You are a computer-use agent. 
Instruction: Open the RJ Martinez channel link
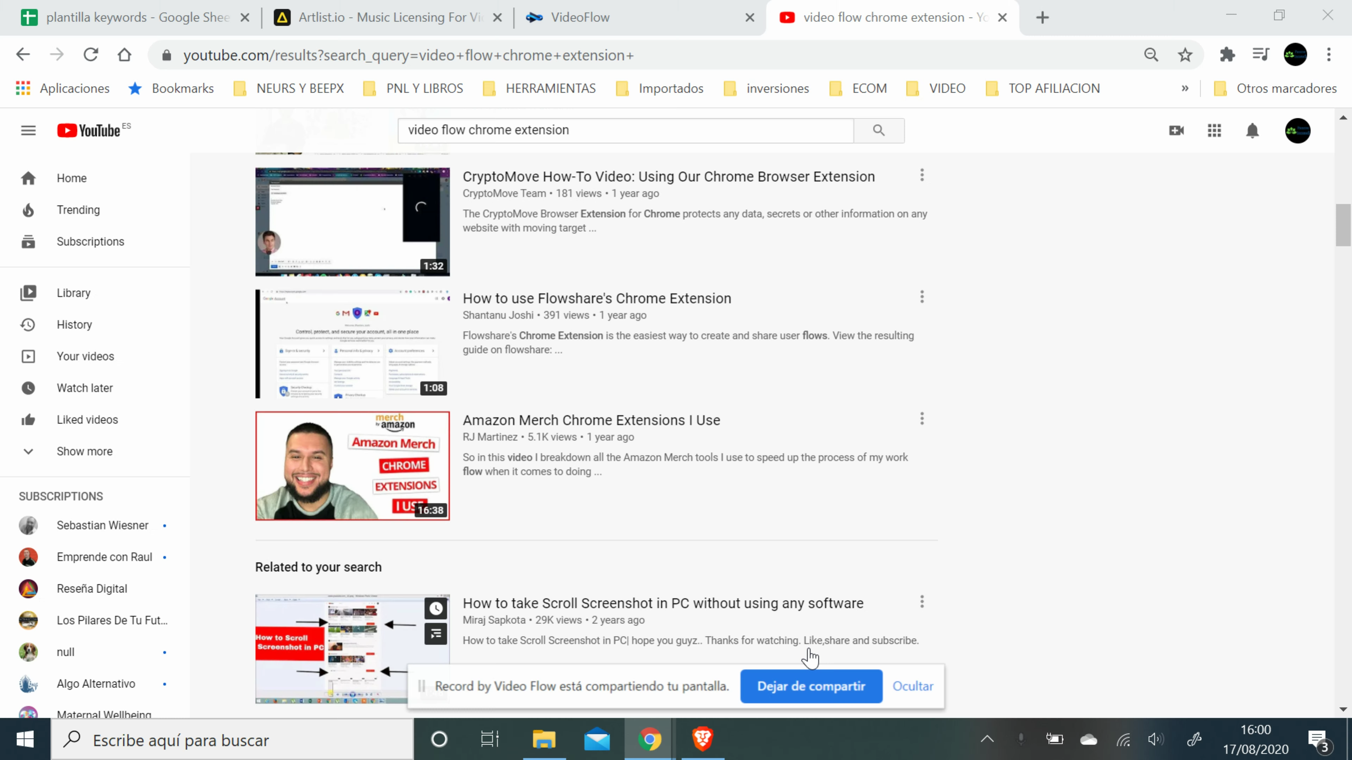pos(490,437)
